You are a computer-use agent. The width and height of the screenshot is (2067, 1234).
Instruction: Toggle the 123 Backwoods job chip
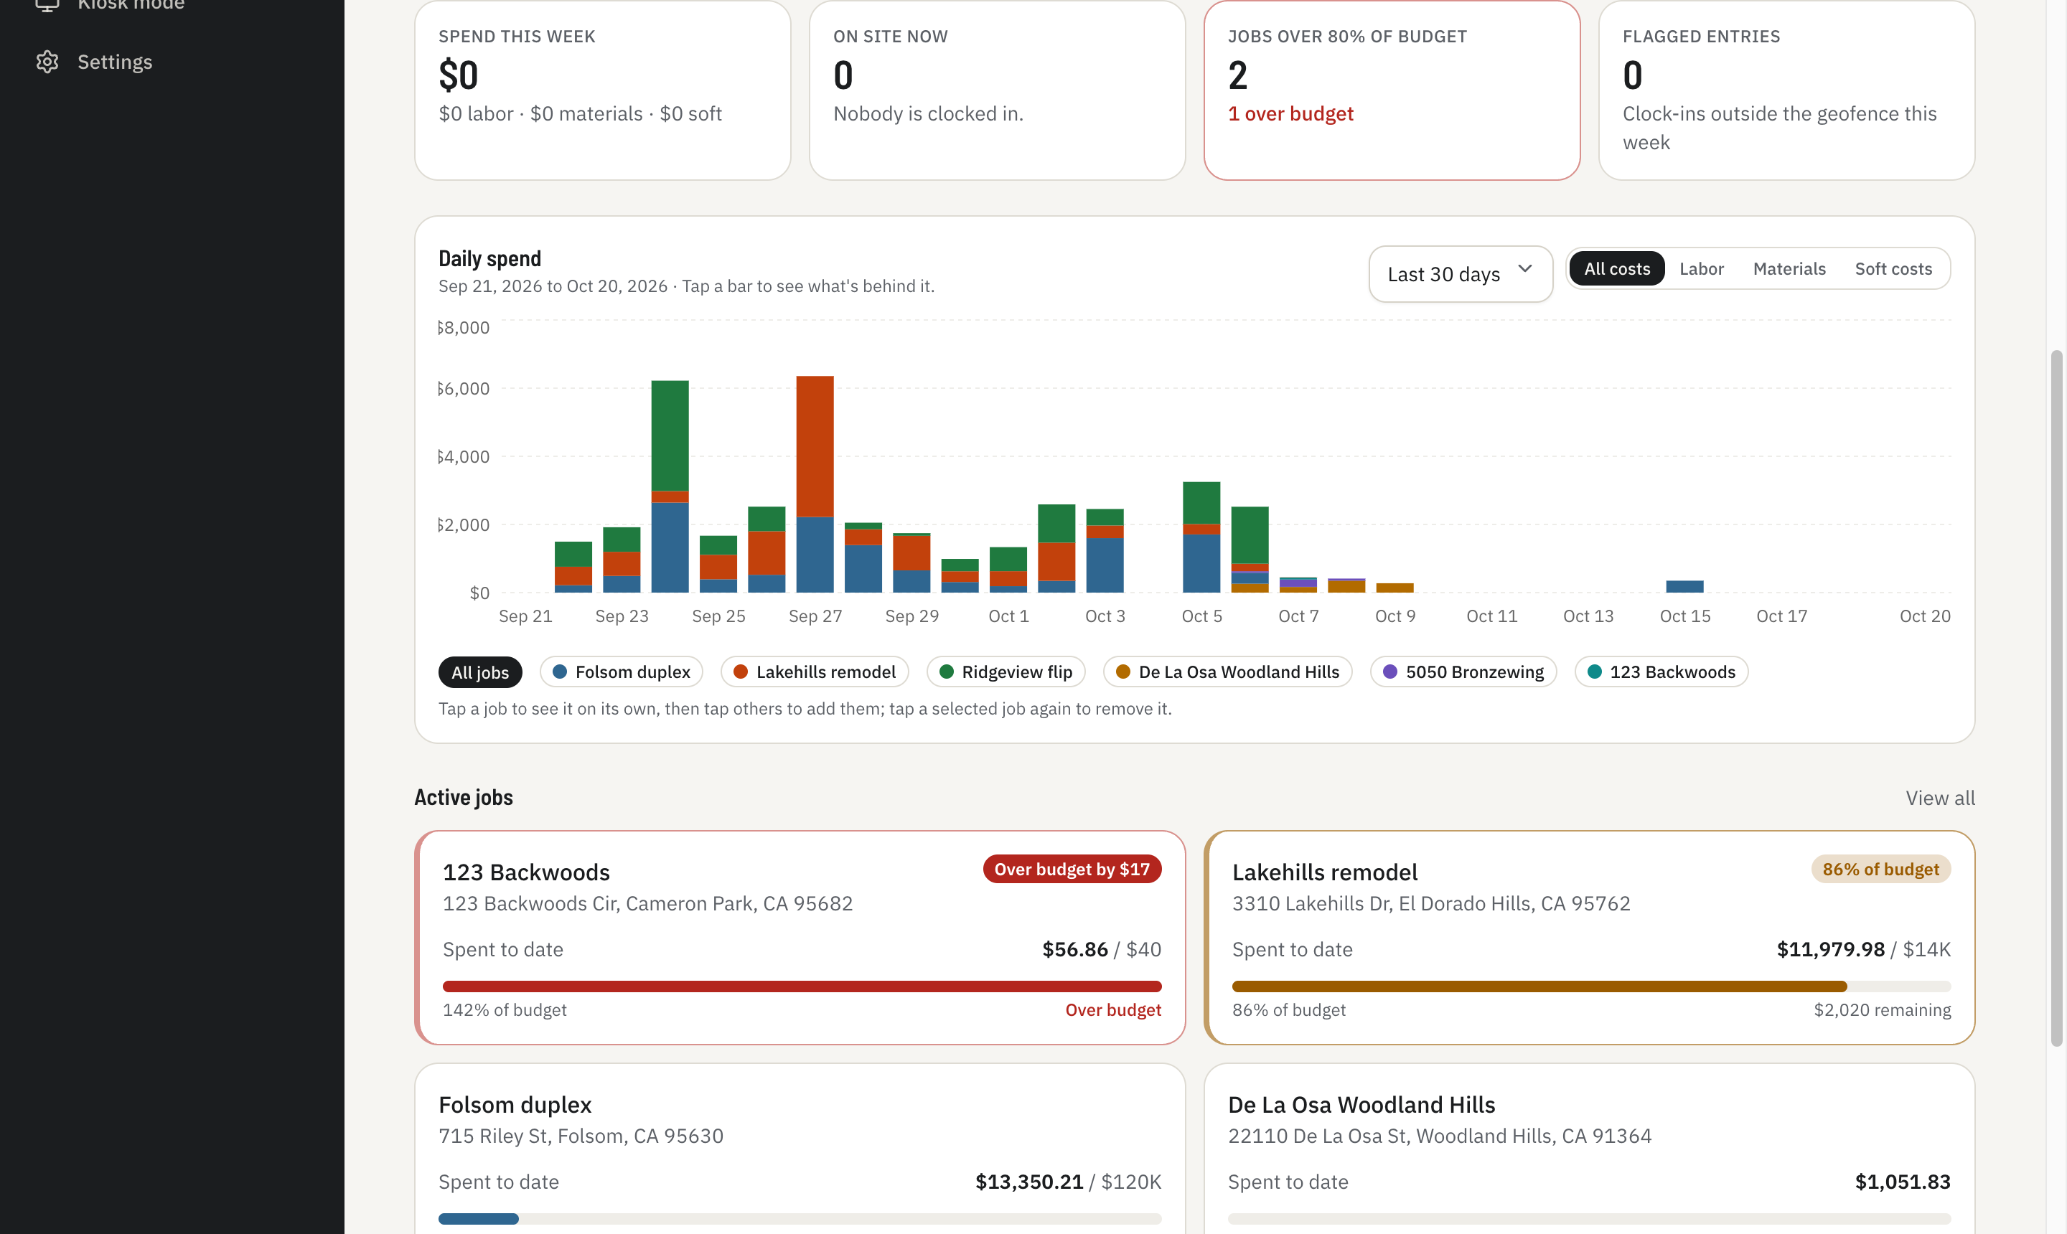click(x=1661, y=672)
